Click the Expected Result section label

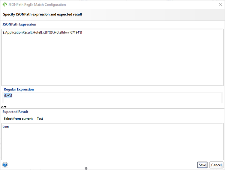15,112
